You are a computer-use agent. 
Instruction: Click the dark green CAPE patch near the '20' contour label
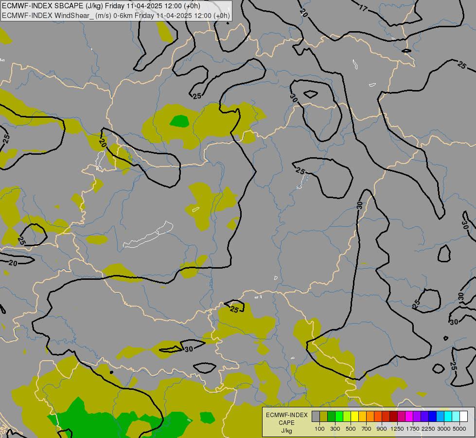(x=180, y=121)
